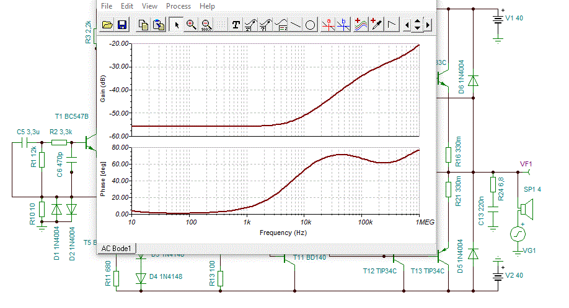This screenshot has width=569, height=308.
Task: Click the -20.00 gain axis value
Action: pos(120,43)
